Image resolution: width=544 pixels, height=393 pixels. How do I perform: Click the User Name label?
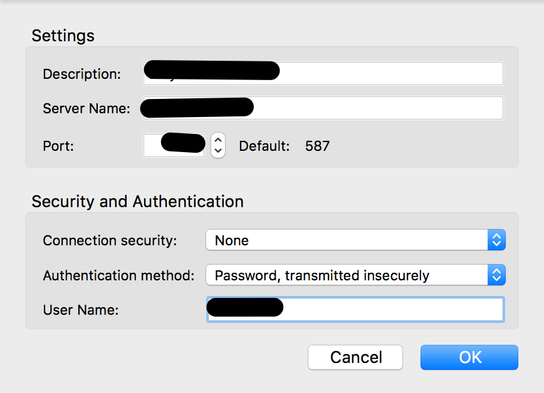tap(80, 309)
